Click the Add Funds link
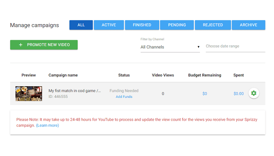 [x=124, y=97]
